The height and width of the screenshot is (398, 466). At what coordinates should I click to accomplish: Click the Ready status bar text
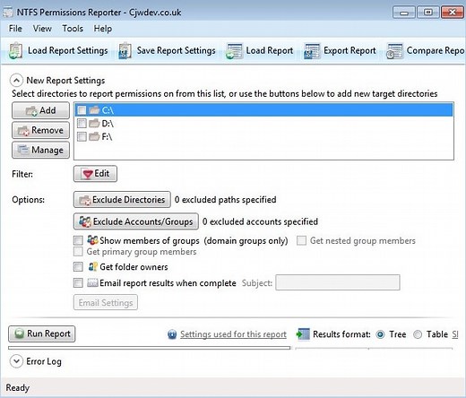click(18, 388)
